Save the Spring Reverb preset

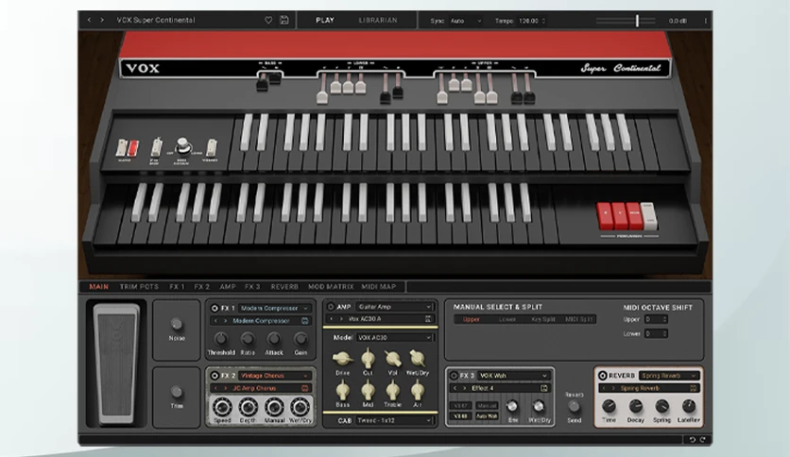coord(694,388)
